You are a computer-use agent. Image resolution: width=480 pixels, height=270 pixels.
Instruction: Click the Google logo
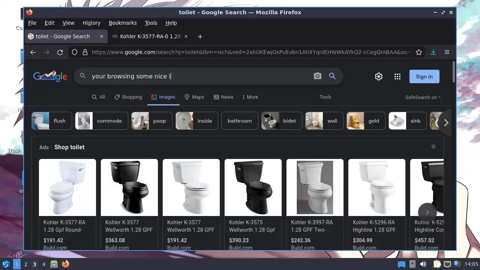click(50, 76)
